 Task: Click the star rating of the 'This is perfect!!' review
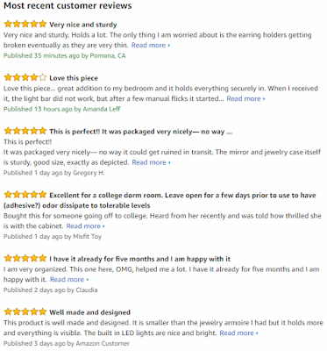[25, 131]
